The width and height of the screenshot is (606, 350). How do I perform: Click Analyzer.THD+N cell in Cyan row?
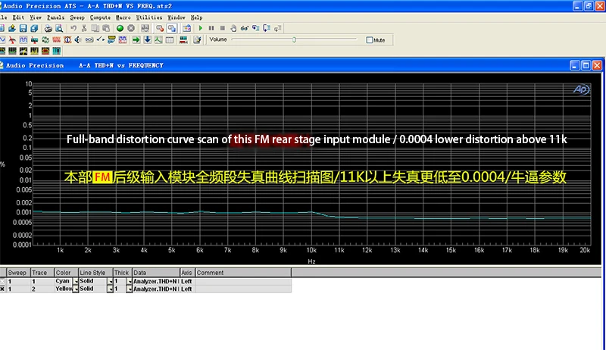tap(156, 282)
